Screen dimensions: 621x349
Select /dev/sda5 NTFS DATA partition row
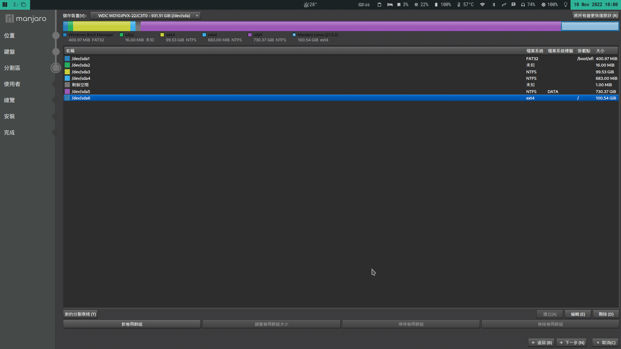(291, 91)
